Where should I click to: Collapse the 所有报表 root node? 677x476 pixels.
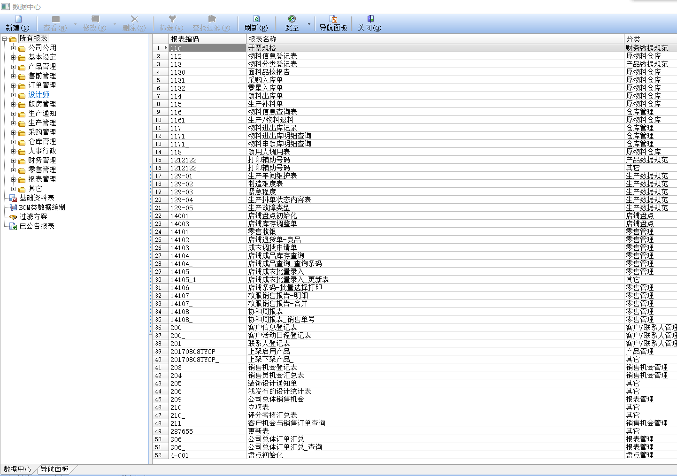(5, 38)
